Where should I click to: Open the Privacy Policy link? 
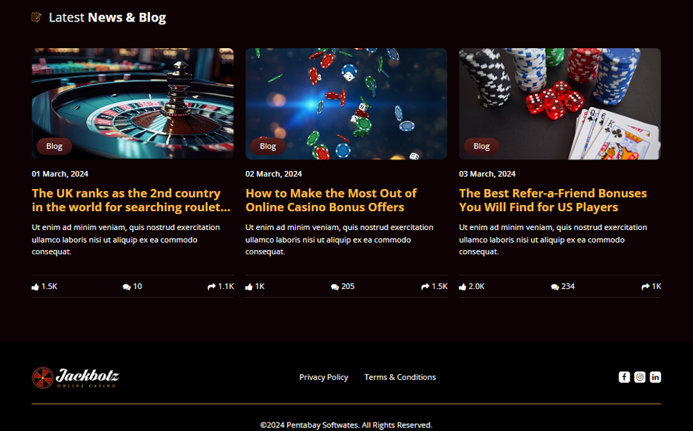pyautogui.click(x=323, y=377)
